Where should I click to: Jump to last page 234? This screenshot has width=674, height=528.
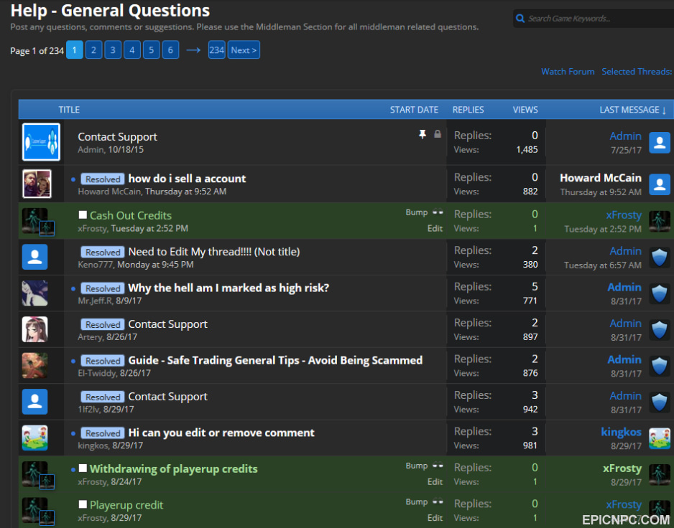(x=217, y=50)
